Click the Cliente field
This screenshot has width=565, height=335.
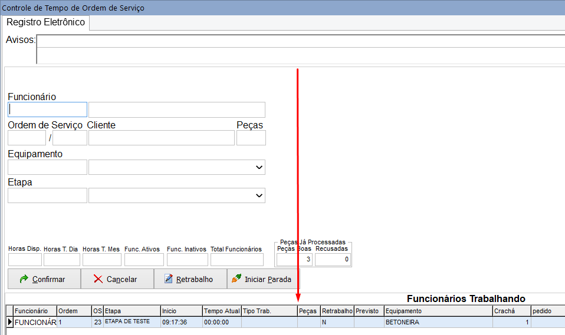(162, 138)
